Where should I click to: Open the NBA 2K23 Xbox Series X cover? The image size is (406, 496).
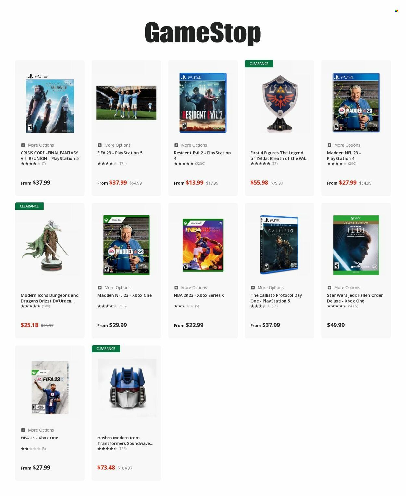pyautogui.click(x=203, y=245)
